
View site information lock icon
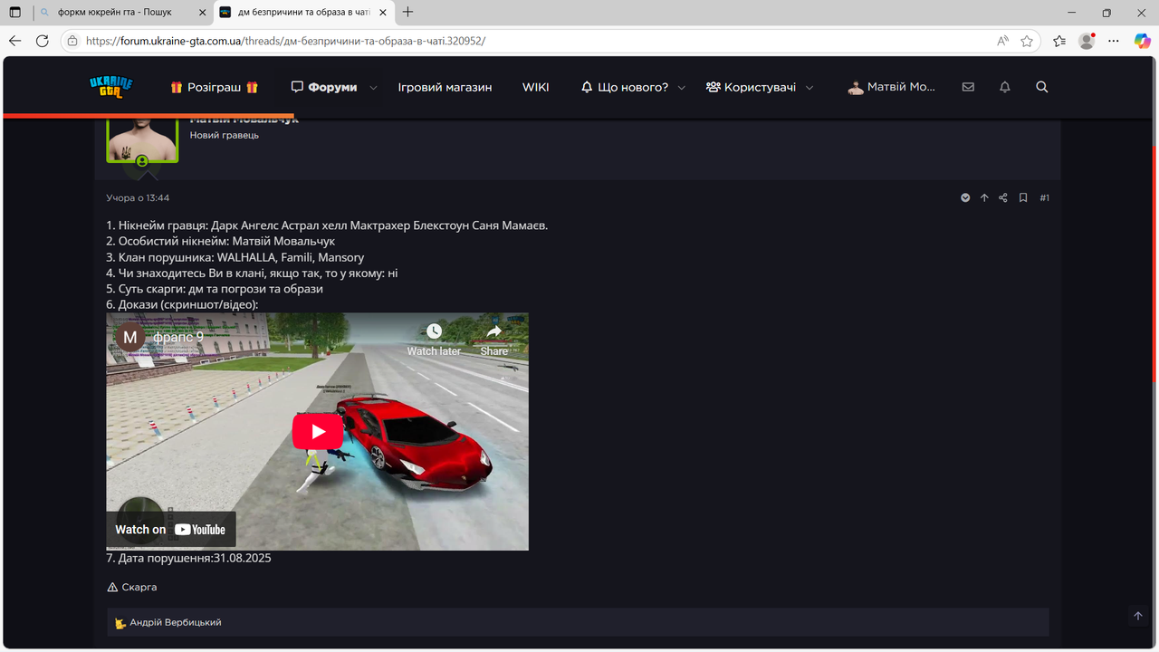pyautogui.click(x=72, y=41)
